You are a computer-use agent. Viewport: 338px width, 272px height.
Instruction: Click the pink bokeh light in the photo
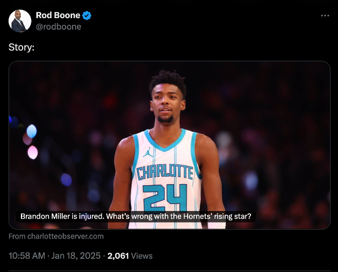point(32,152)
